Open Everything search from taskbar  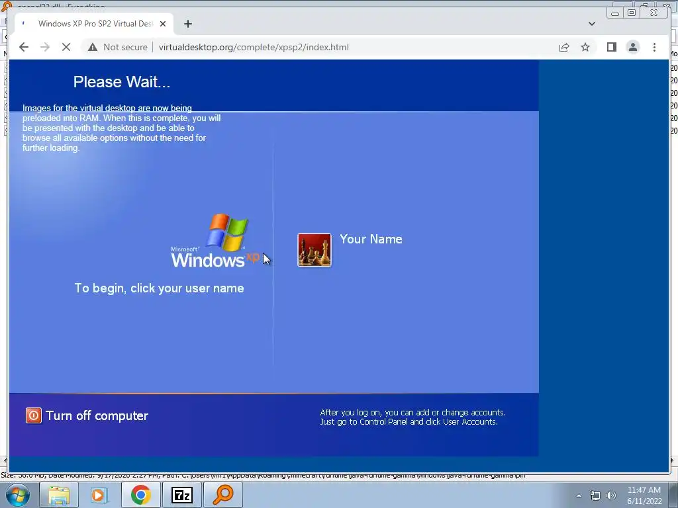[222, 495]
